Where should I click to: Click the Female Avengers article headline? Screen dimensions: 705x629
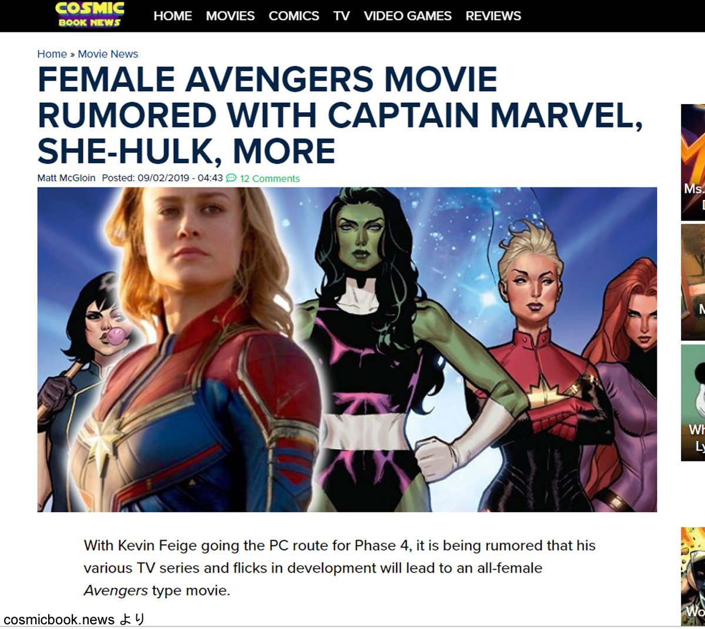[x=340, y=115]
